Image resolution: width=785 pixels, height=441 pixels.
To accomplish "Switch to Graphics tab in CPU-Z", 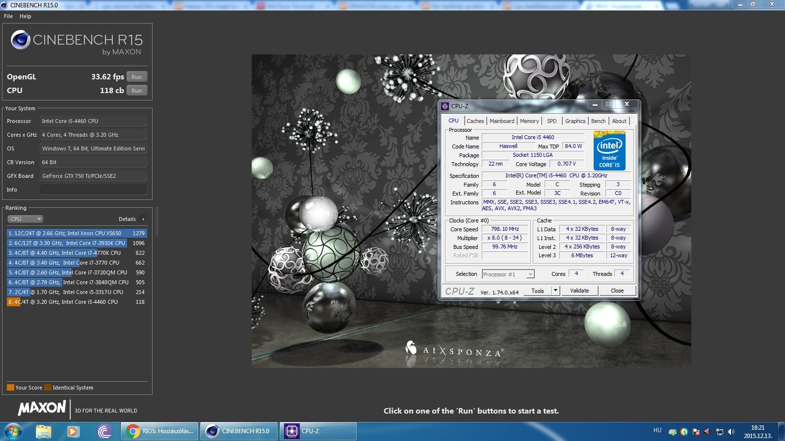I will pyautogui.click(x=575, y=121).
